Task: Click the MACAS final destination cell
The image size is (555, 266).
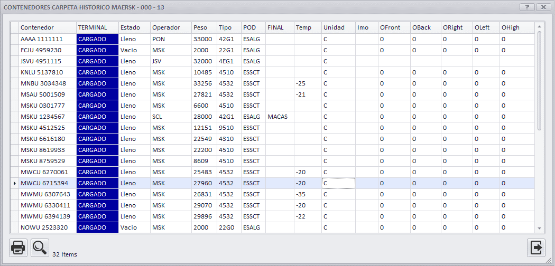Action: pos(280,117)
